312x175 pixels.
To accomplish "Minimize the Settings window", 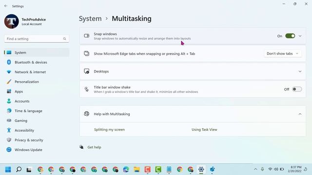I will coord(284,4).
